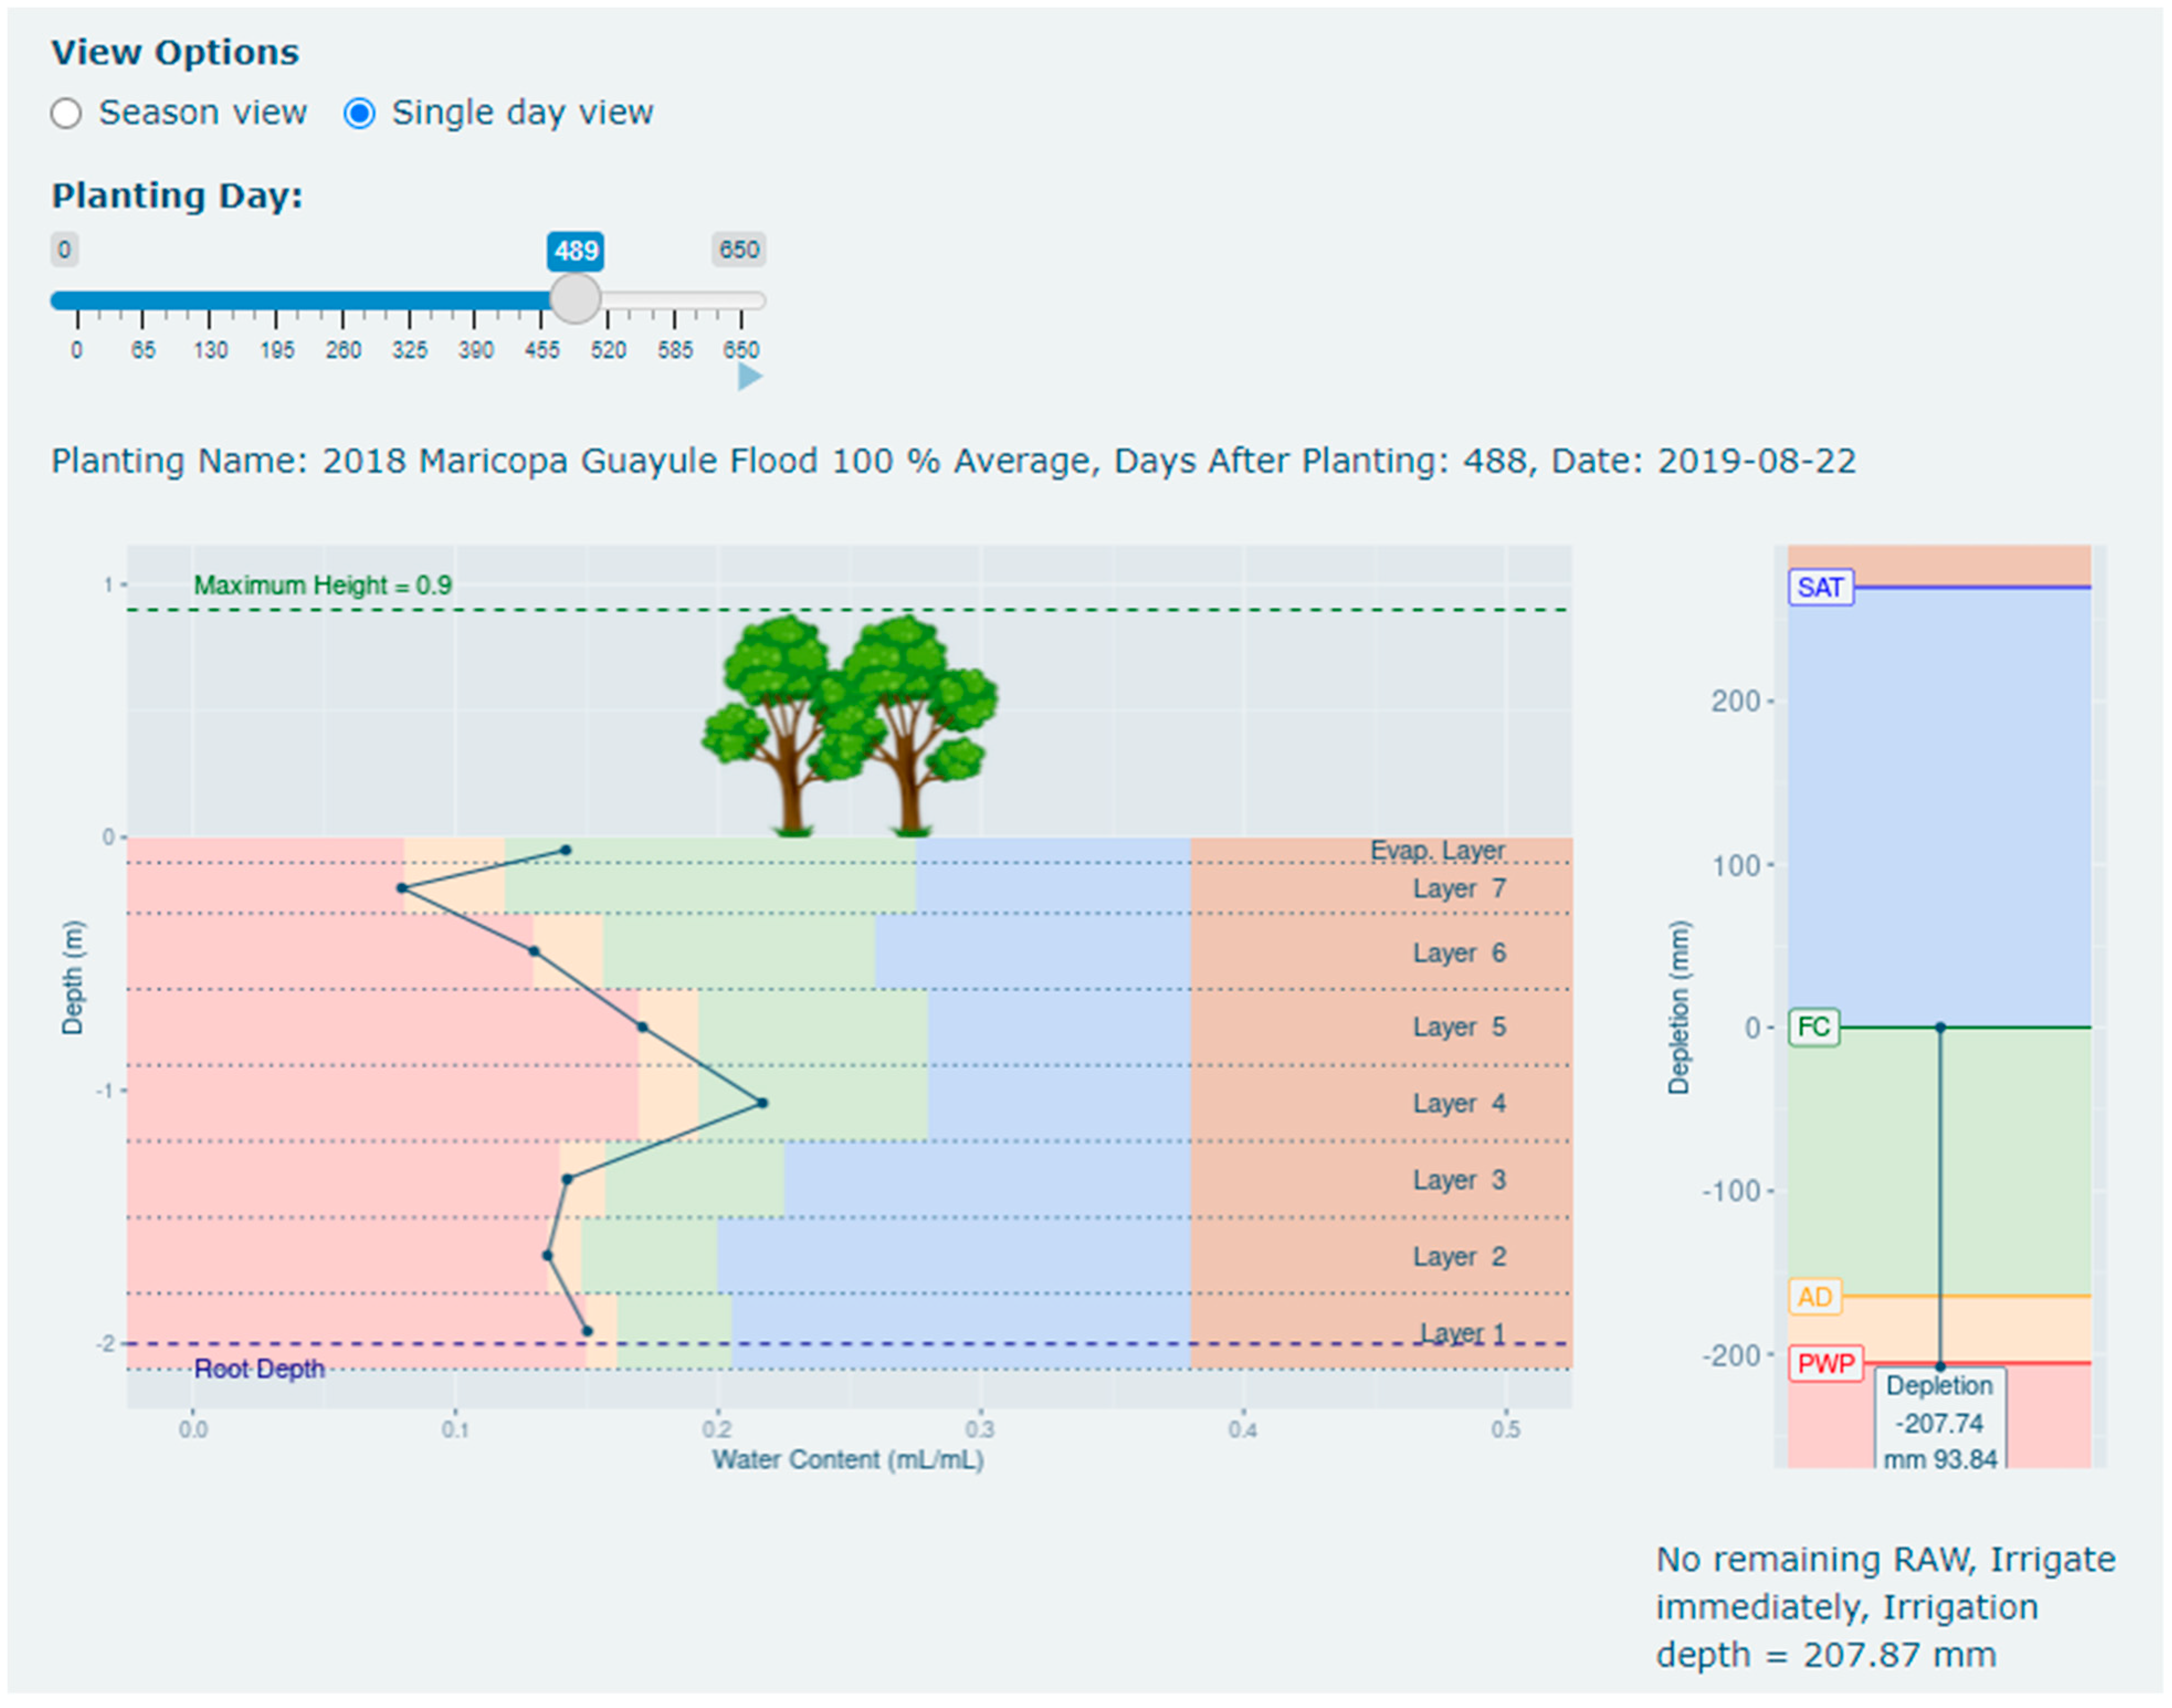Screen dimensions: 2172x1708
Task: Click the slider tick labeled 130
Action: coord(210,350)
